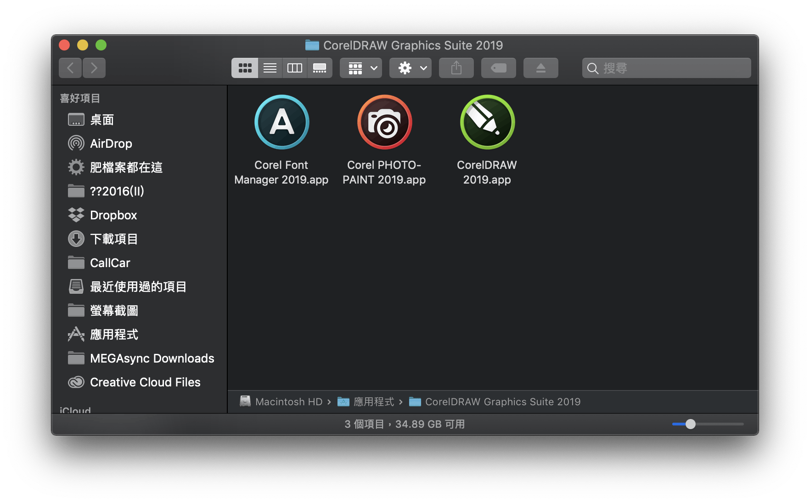Select the Corel PHOTO-PAINT 2019 app icon

384,122
